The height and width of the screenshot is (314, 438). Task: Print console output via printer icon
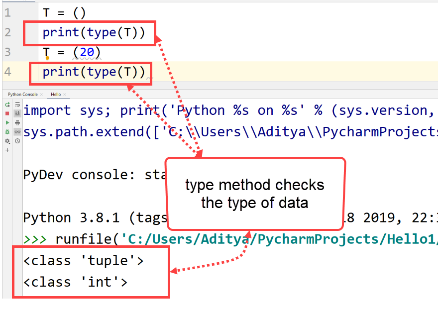point(17,122)
